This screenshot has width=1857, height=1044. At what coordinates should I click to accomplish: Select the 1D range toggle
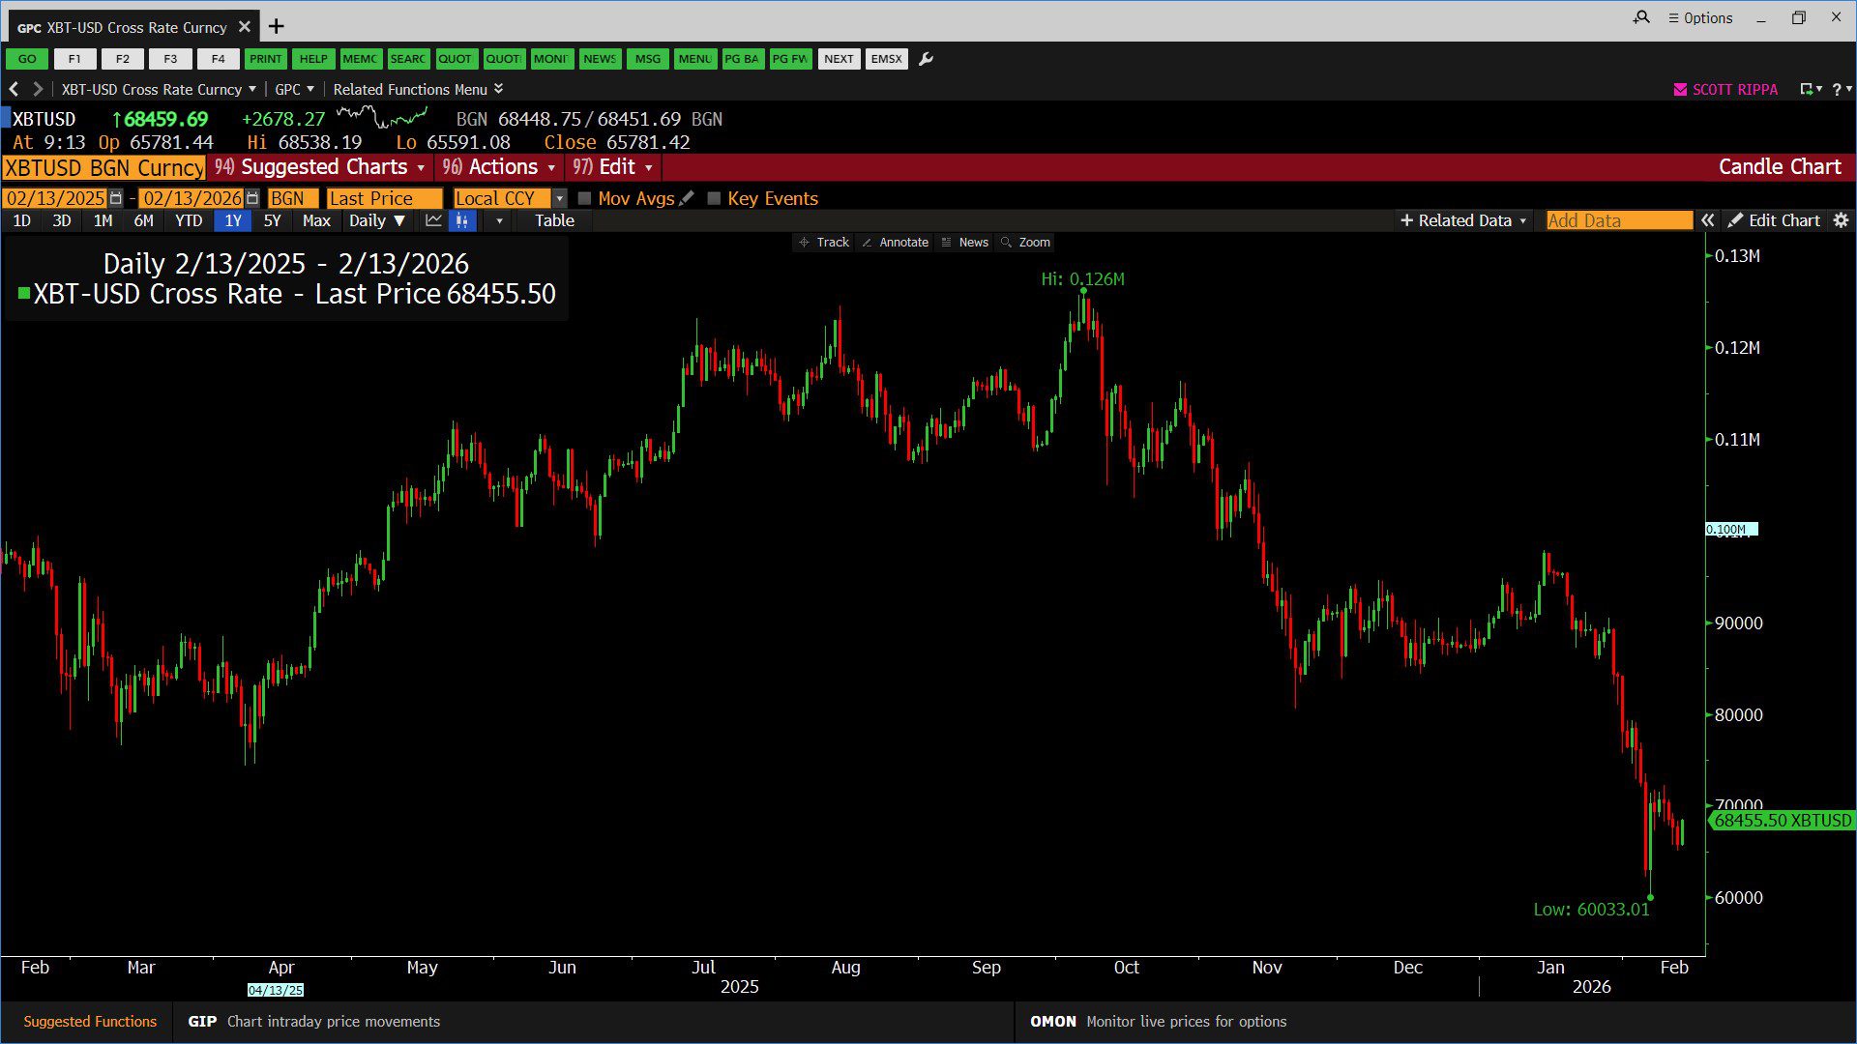(x=21, y=220)
